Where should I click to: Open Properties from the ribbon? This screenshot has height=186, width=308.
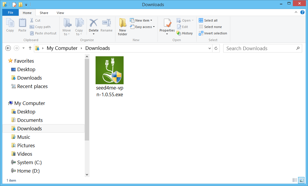click(x=167, y=26)
